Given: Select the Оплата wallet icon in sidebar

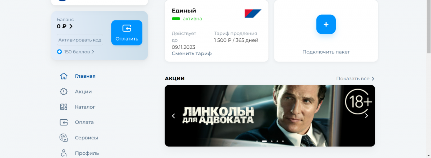Looking at the screenshot, I should 64,122.
